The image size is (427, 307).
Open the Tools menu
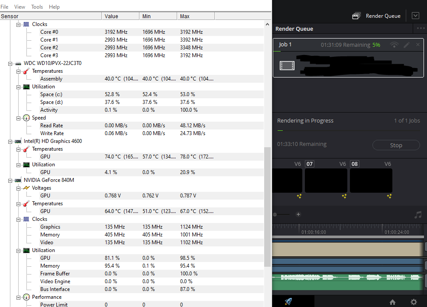click(x=37, y=7)
